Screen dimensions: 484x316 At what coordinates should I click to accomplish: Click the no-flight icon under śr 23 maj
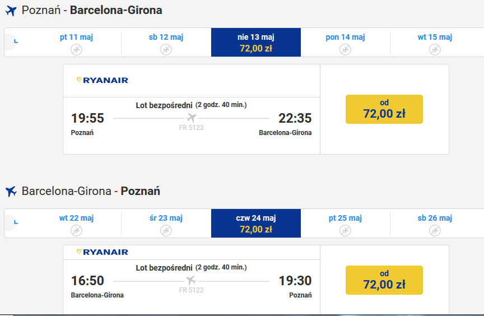[166, 230]
